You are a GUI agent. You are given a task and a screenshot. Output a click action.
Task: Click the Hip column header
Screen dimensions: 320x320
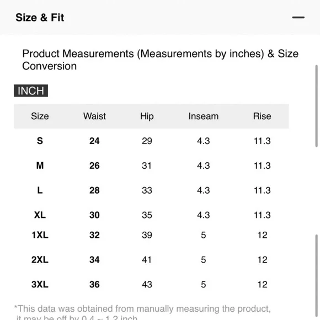[147, 116]
